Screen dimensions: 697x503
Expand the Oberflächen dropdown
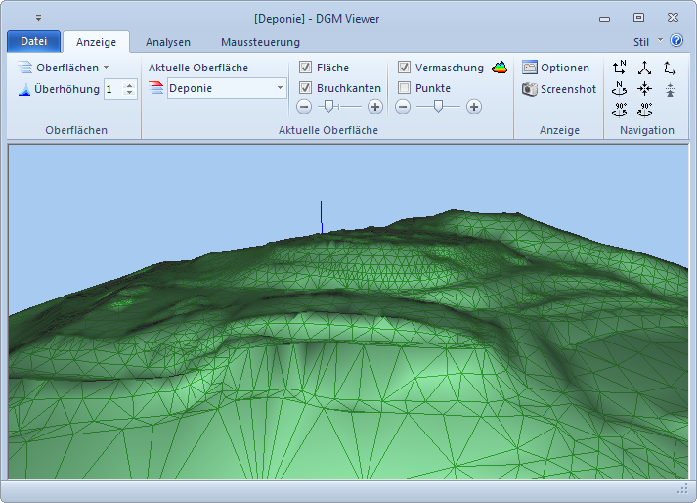(64, 68)
